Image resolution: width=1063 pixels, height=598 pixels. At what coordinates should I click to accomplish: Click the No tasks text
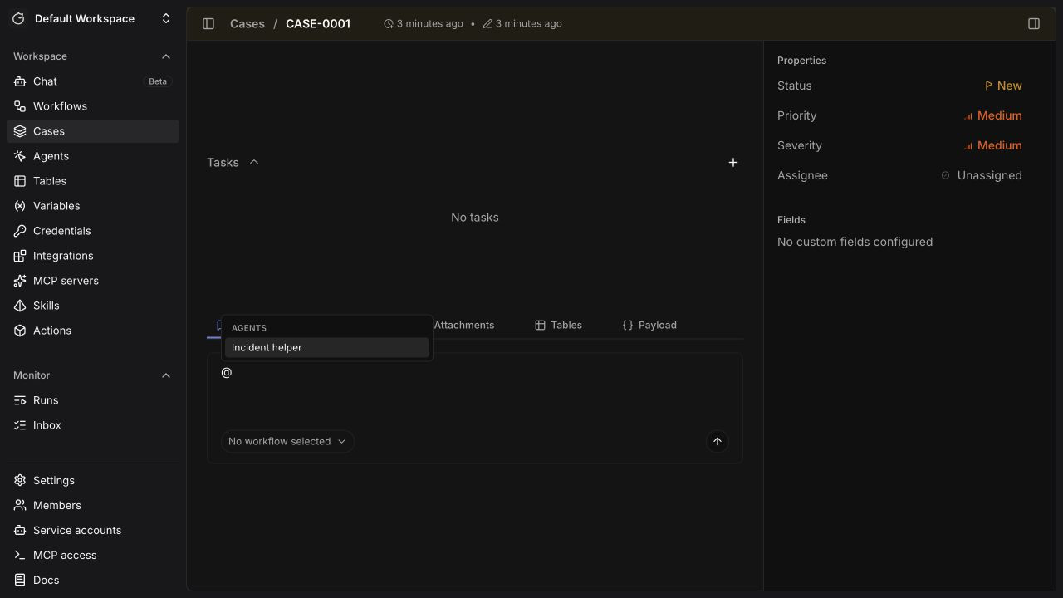pos(475,218)
